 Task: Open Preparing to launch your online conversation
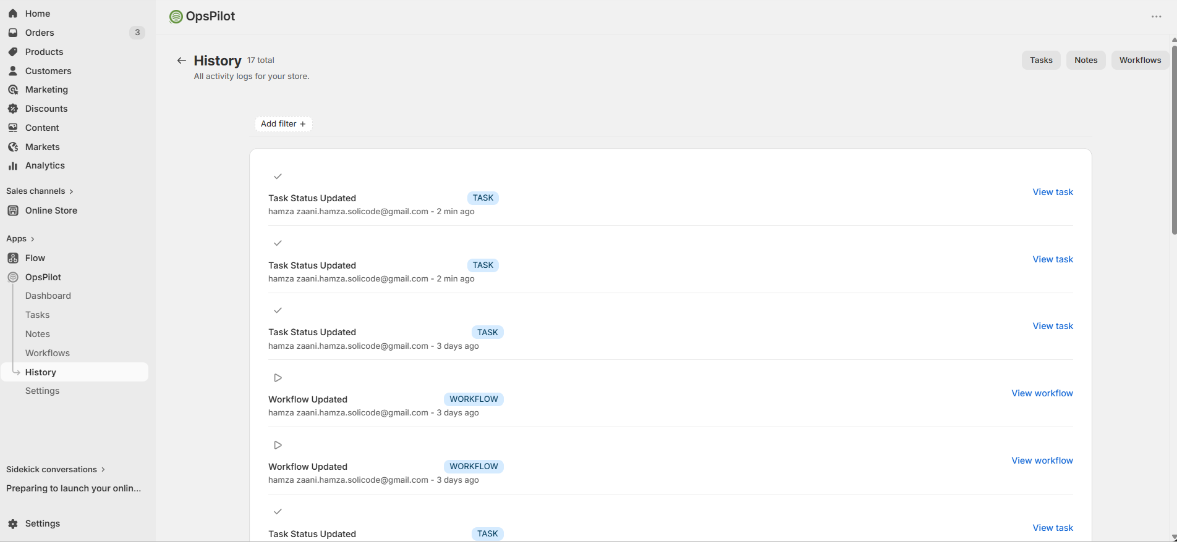74,488
